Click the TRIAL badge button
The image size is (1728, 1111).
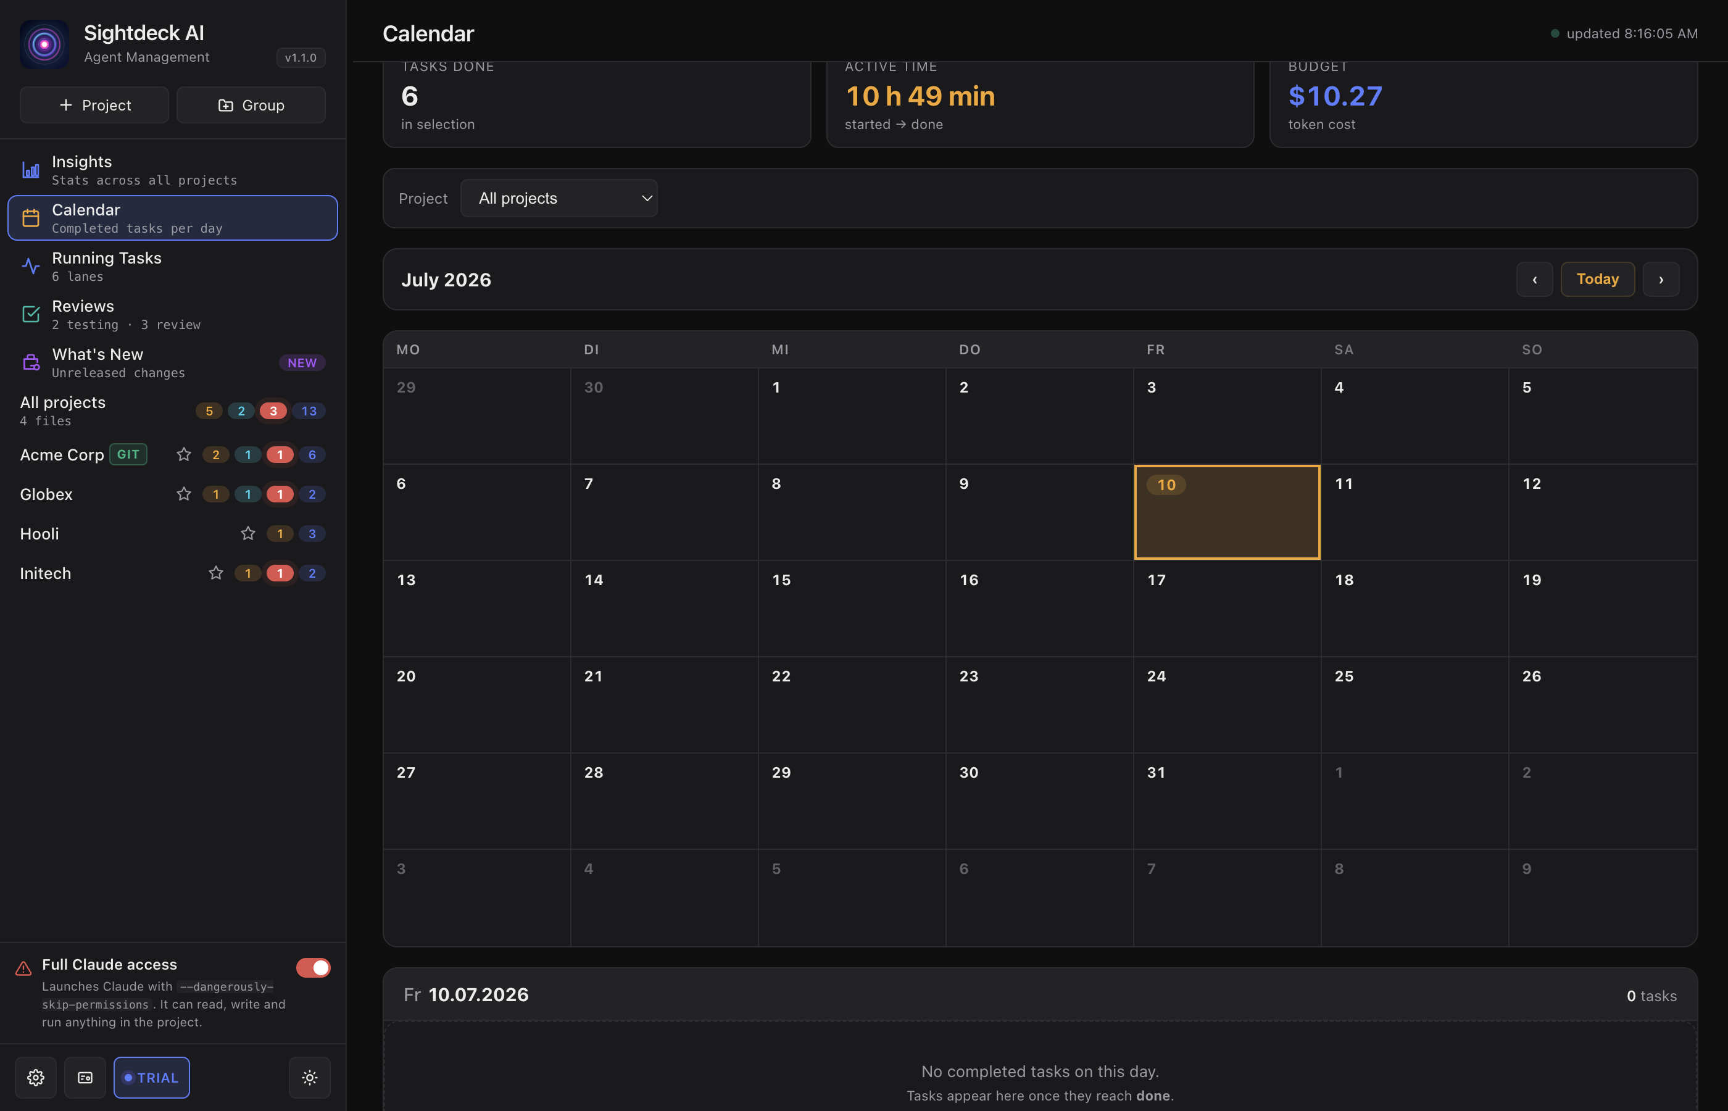pyautogui.click(x=151, y=1078)
